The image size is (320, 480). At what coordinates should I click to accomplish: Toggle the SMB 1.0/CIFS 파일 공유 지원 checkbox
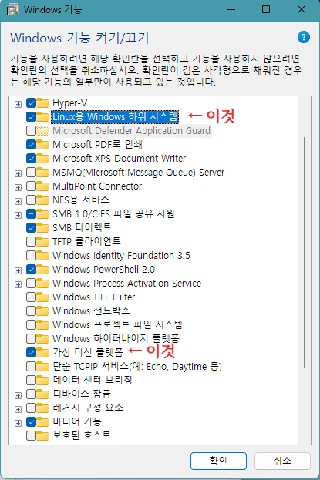click(32, 213)
